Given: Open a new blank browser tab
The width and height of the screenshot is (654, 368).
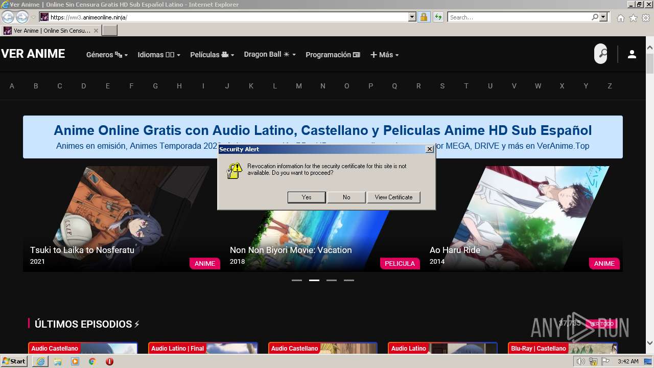Looking at the screenshot, I should 110,31.
